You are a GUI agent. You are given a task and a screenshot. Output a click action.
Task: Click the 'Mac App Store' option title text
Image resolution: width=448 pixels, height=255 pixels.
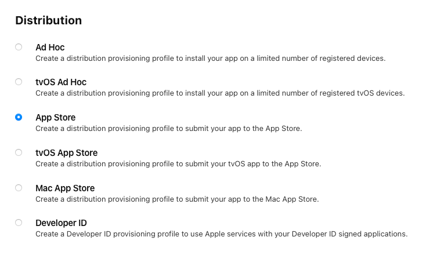tap(65, 188)
